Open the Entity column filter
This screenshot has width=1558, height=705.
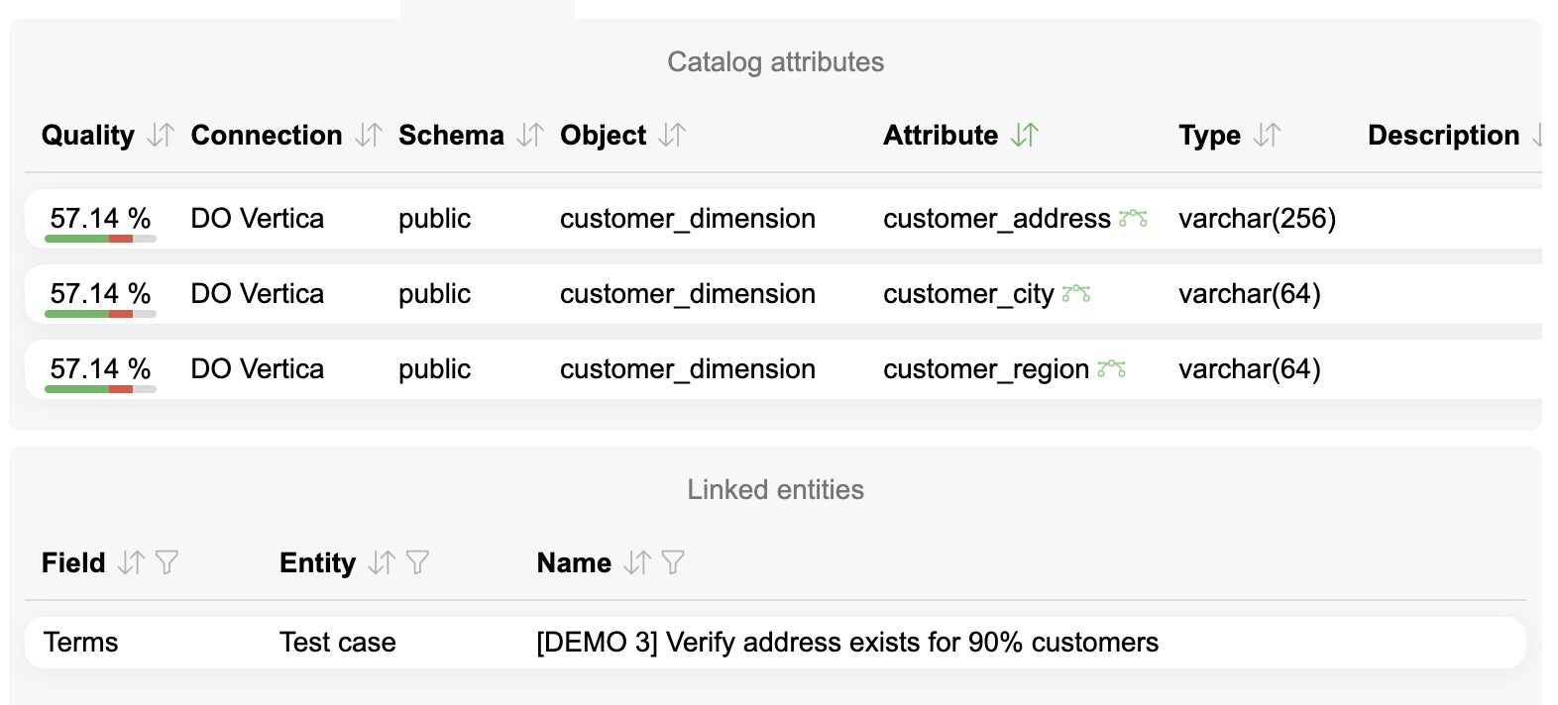pos(417,562)
